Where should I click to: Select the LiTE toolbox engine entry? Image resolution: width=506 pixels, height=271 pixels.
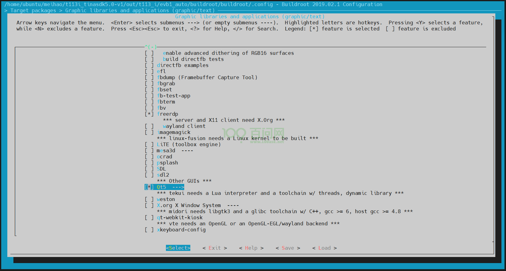[x=188, y=144]
